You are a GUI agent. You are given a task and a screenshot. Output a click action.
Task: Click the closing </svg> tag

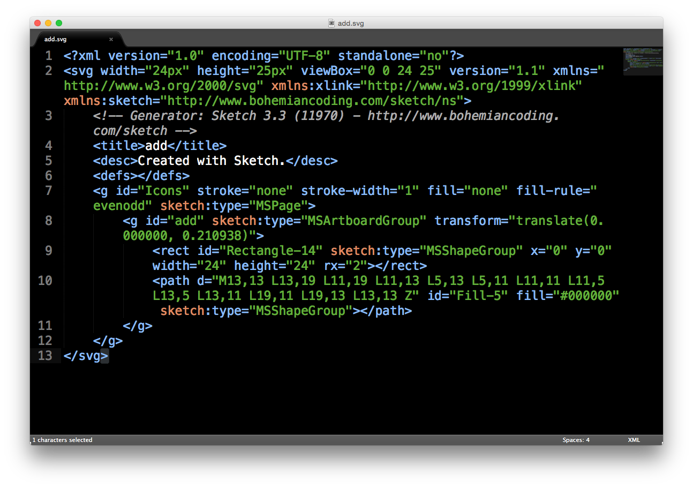coord(86,356)
